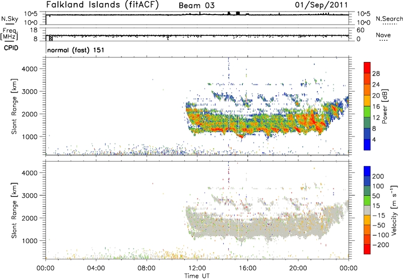Click the 'Power [dB]' colorbar label
Screen dimensions: 403x279
click(385, 106)
